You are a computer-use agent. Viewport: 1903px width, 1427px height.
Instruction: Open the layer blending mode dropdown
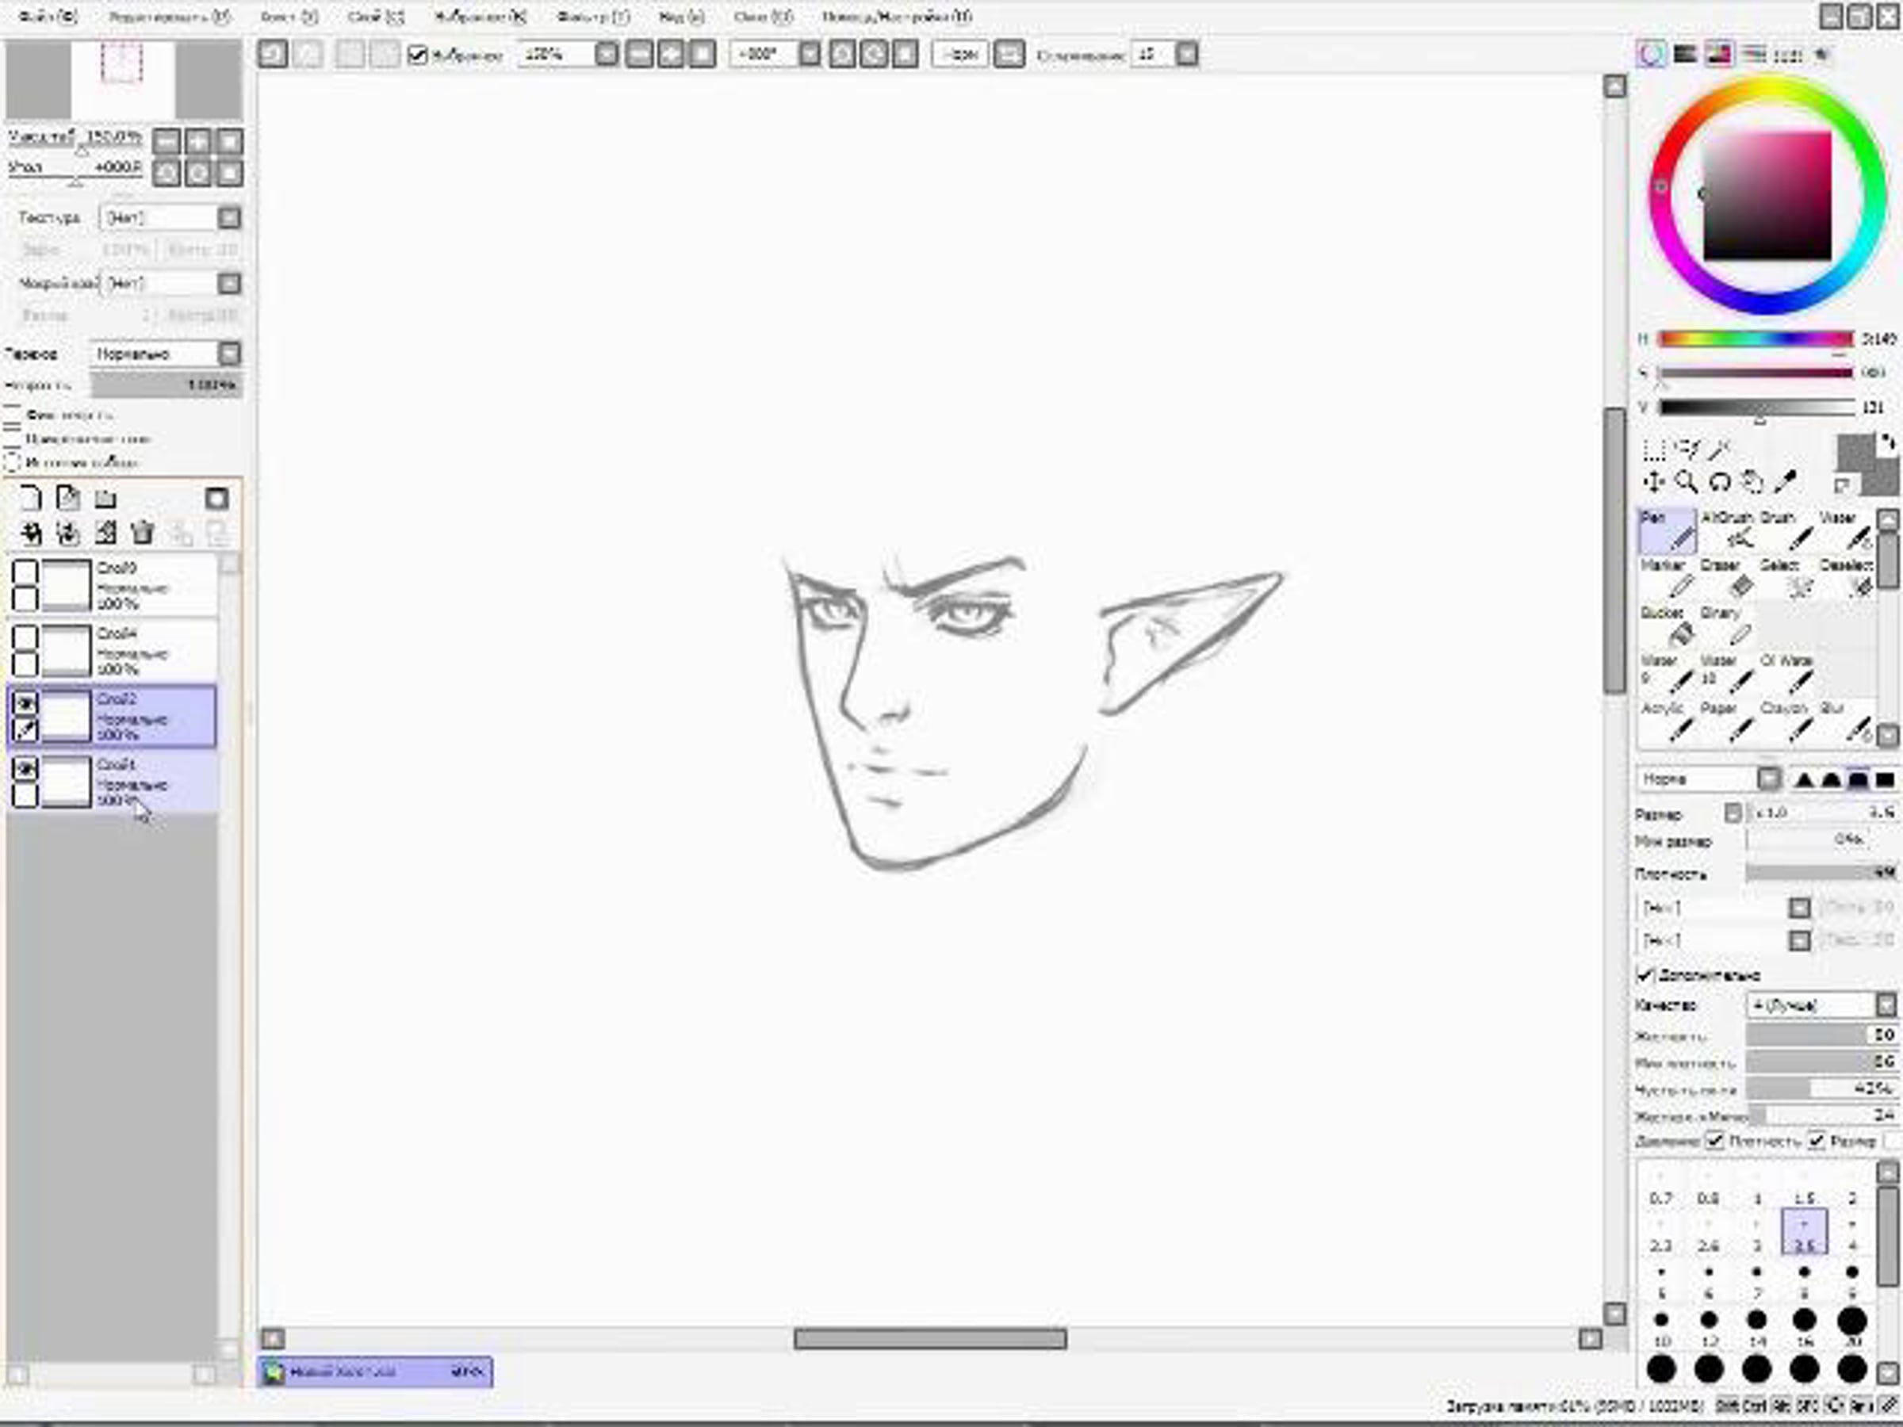(x=229, y=354)
